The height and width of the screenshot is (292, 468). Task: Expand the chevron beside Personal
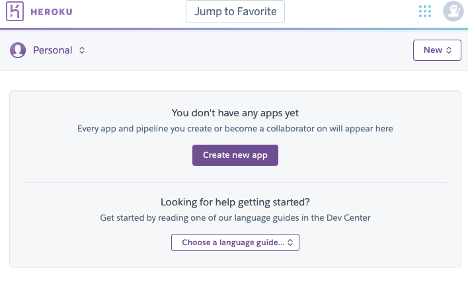82,50
